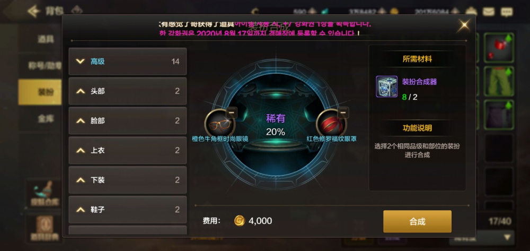530x251 pixels.
Task: Open the sort dropdown at bottom right
Action: 482,238
